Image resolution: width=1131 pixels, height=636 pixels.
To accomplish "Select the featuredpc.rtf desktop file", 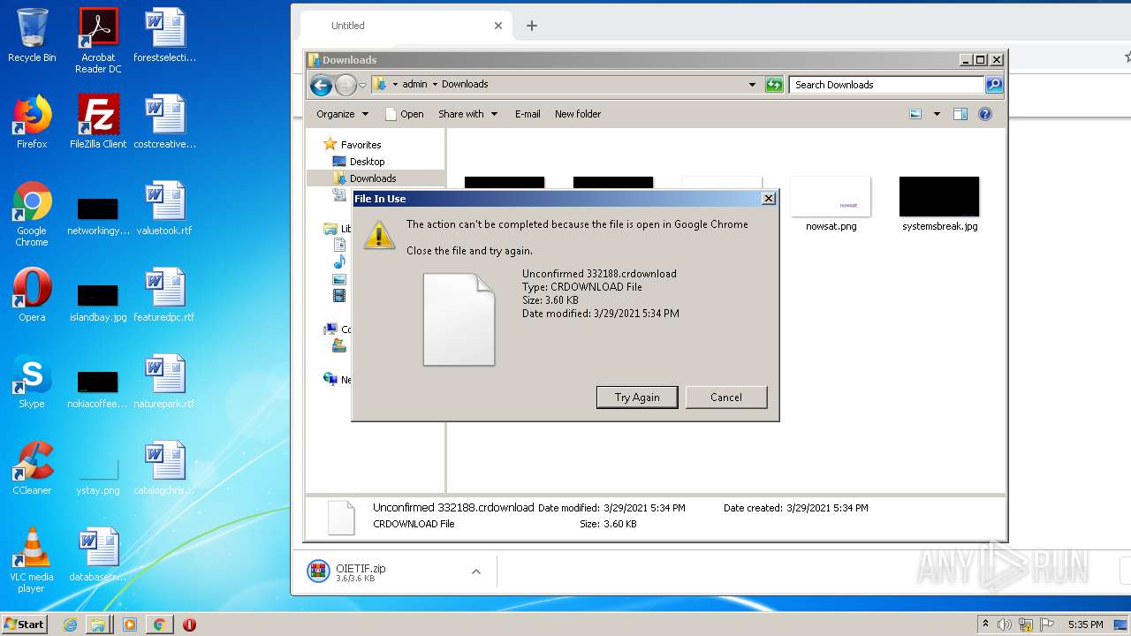I will 164,295.
